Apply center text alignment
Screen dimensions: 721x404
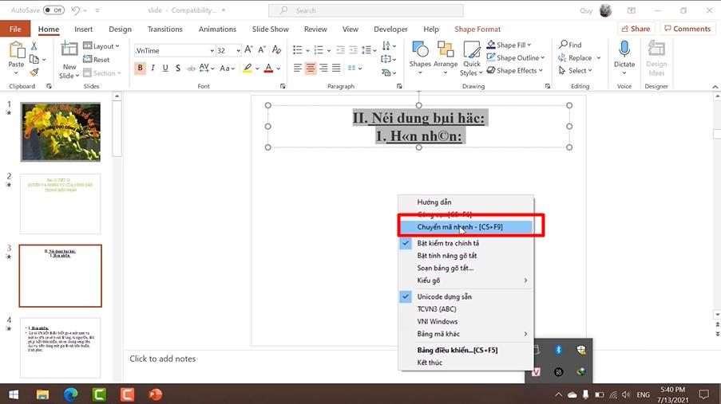pyautogui.click(x=311, y=69)
